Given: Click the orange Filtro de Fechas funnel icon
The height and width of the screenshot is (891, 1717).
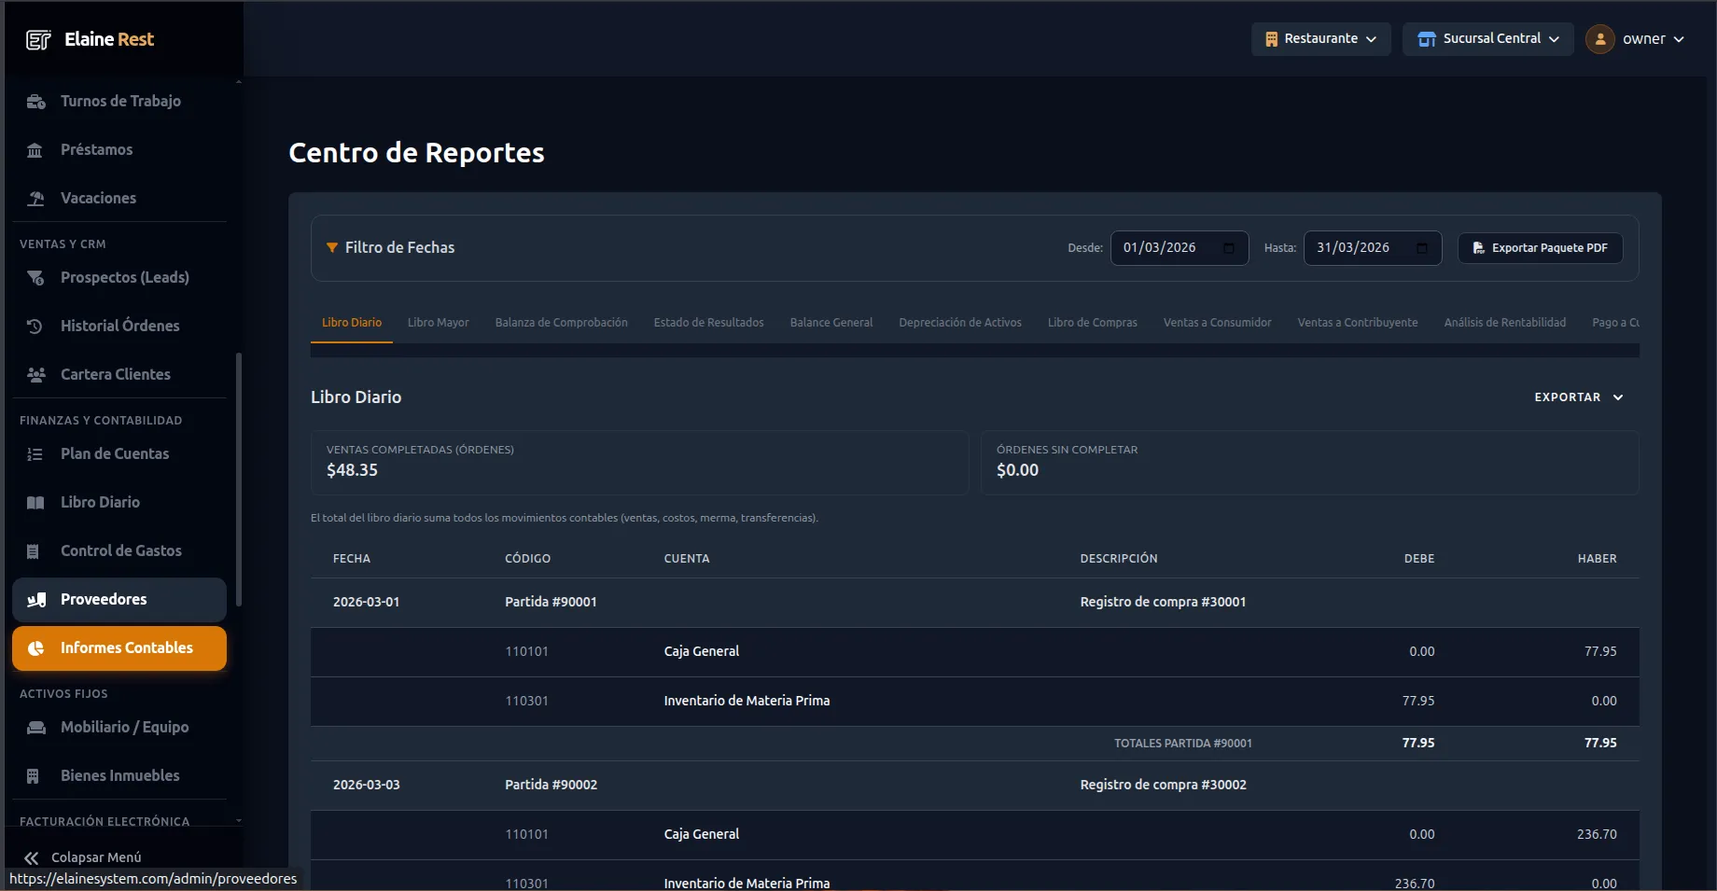Looking at the screenshot, I should [x=331, y=248].
